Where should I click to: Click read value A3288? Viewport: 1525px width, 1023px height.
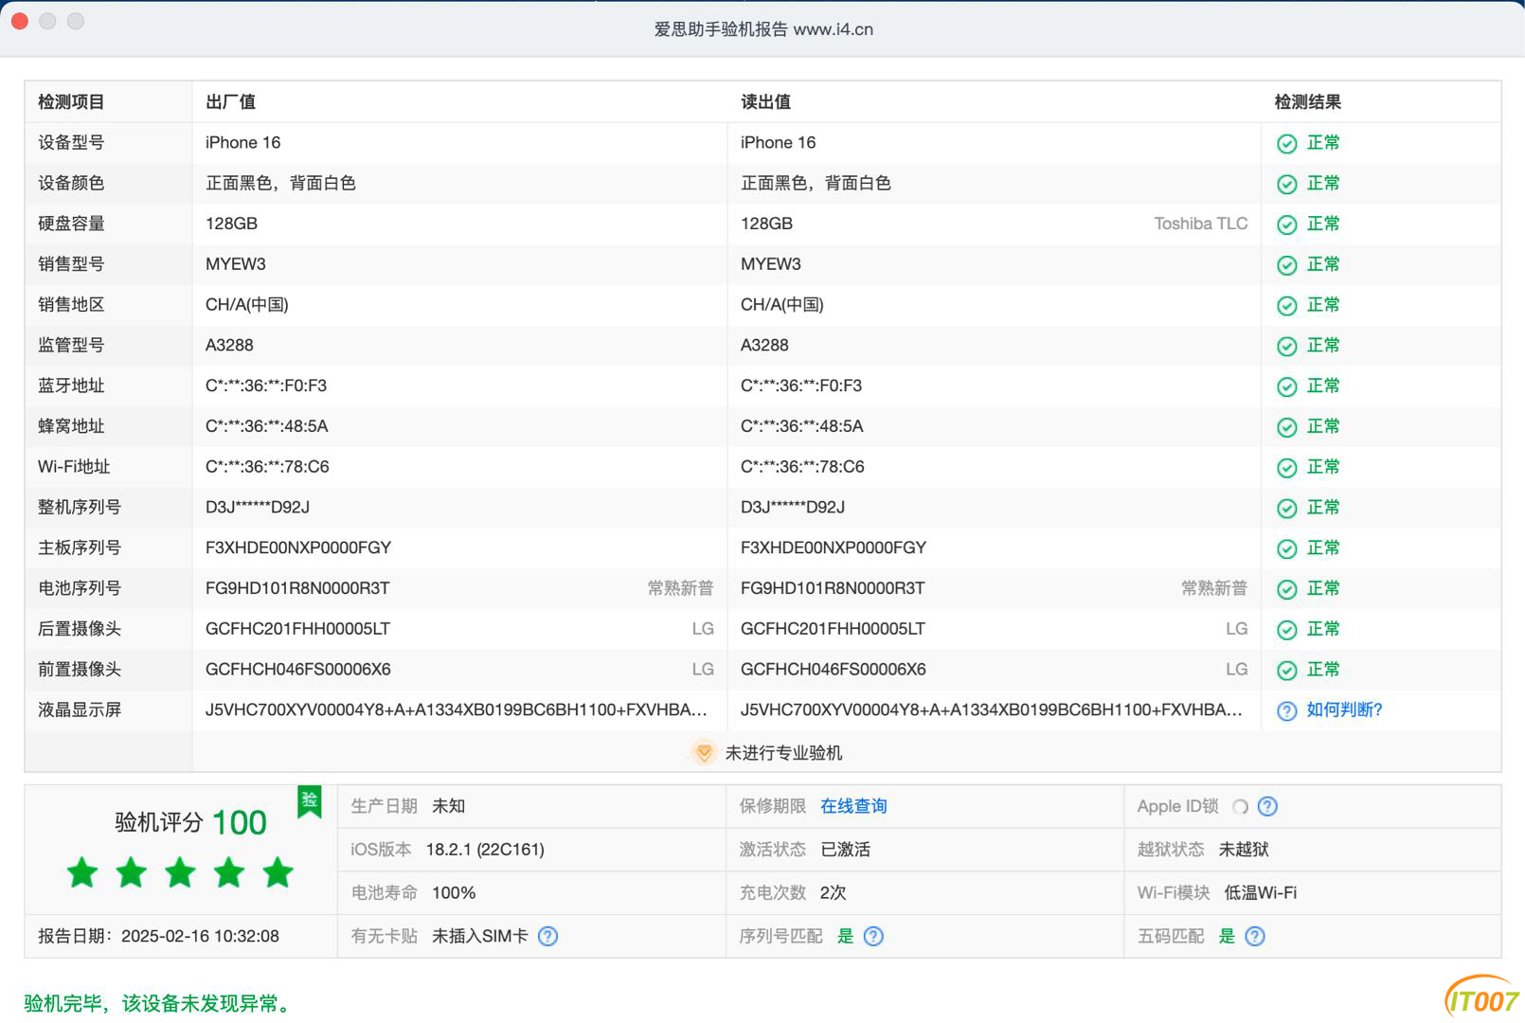pyautogui.click(x=764, y=345)
